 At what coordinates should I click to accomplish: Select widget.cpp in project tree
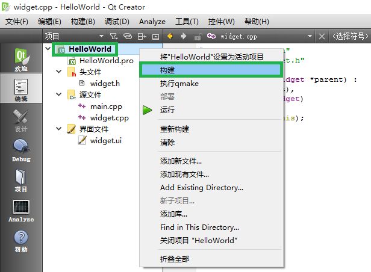tap(110, 118)
